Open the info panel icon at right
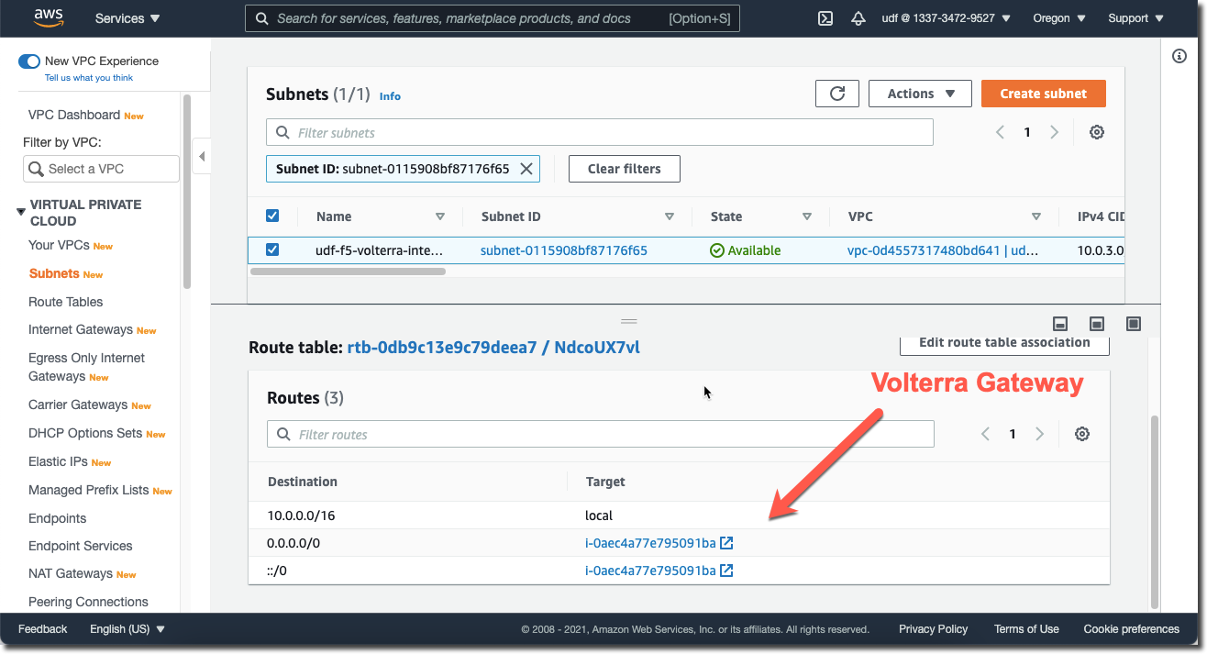Image resolution: width=1207 pixels, height=654 pixels. tap(1180, 57)
